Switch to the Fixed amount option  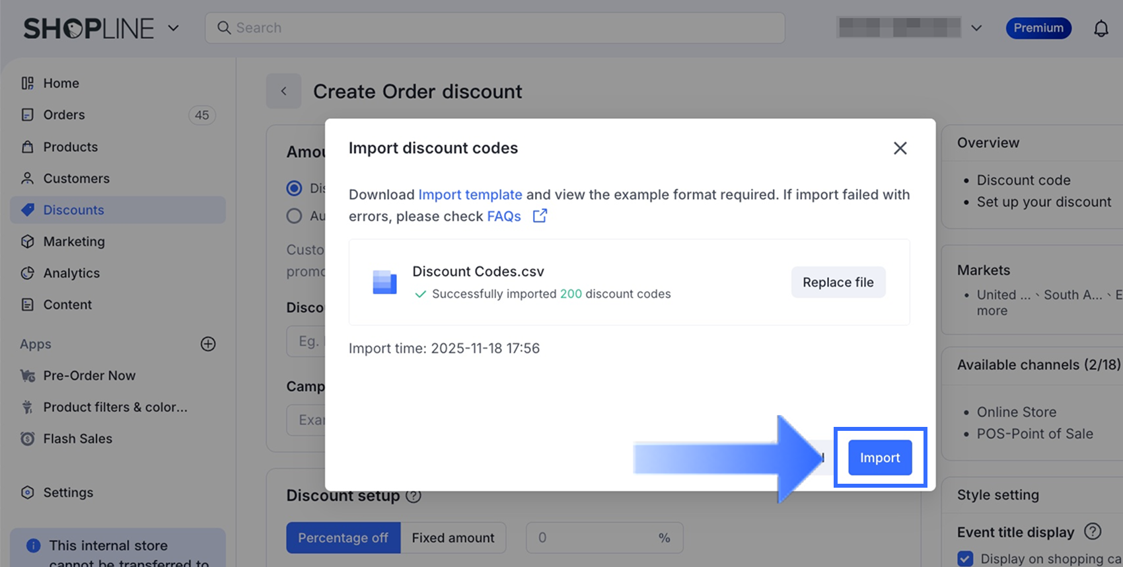[453, 538]
